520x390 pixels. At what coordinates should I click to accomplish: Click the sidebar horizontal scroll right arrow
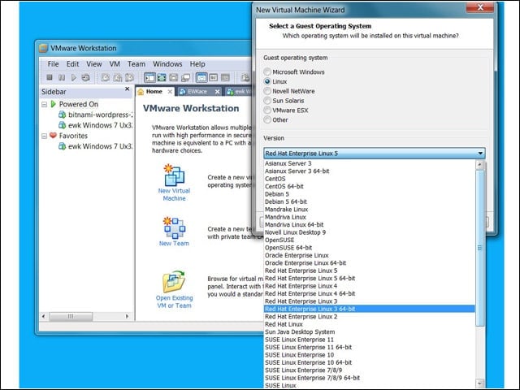127,316
